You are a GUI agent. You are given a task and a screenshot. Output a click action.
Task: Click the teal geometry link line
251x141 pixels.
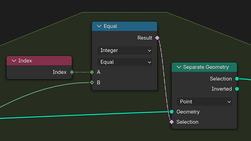pos(83,115)
